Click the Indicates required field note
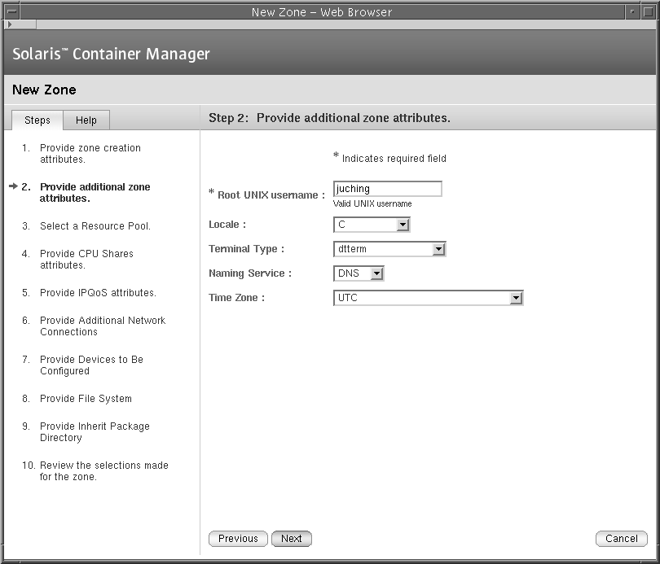Image resolution: width=660 pixels, height=564 pixels. 389,158
